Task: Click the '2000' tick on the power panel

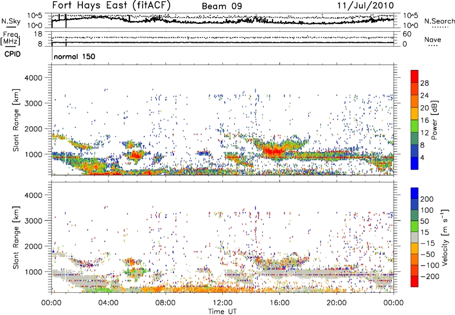Action: 33,129
